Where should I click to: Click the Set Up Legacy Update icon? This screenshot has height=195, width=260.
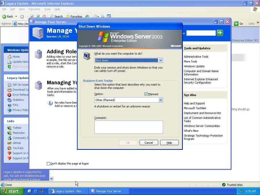pos(9,85)
